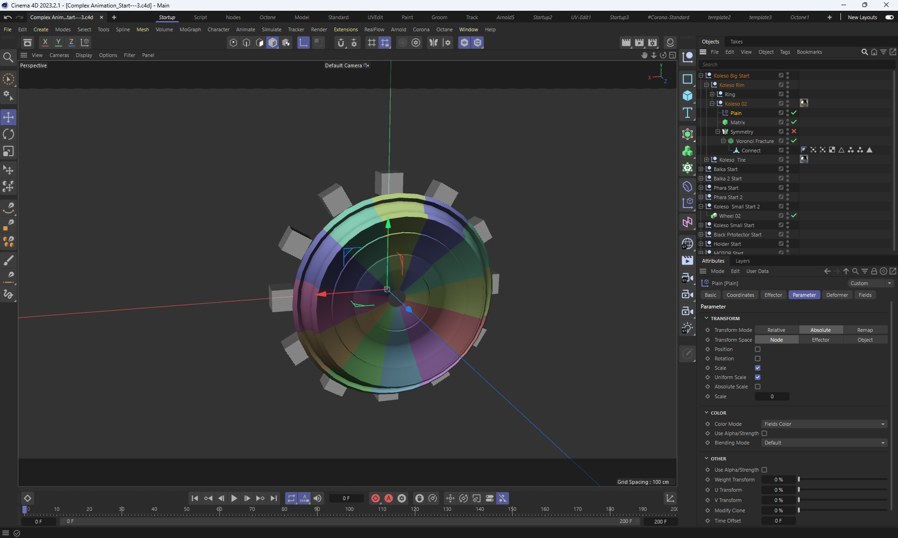Open the Color Mode dropdown

tap(824, 424)
